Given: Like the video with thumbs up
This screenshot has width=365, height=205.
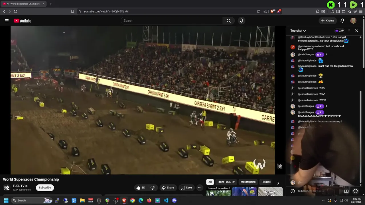Looking at the screenshot, I should coord(141,188).
